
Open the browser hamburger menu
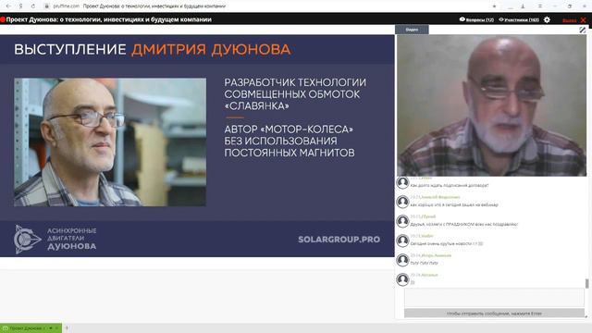(540, 6)
